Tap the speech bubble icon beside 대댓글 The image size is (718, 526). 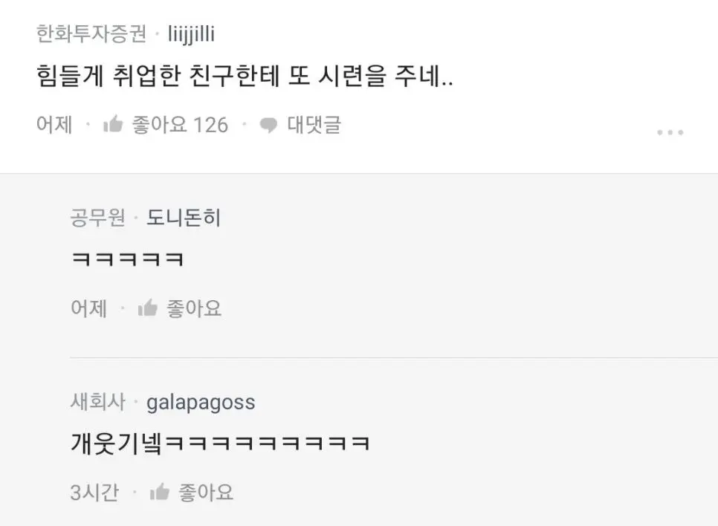click(x=268, y=125)
